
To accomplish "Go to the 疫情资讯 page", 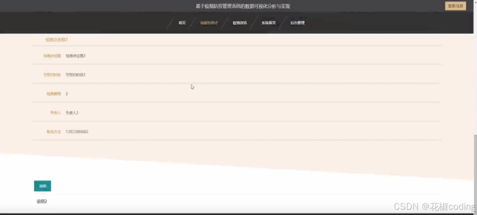I will [x=240, y=23].
